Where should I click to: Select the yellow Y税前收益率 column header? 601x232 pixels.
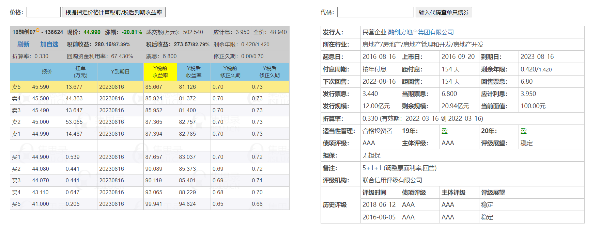[x=160, y=72]
